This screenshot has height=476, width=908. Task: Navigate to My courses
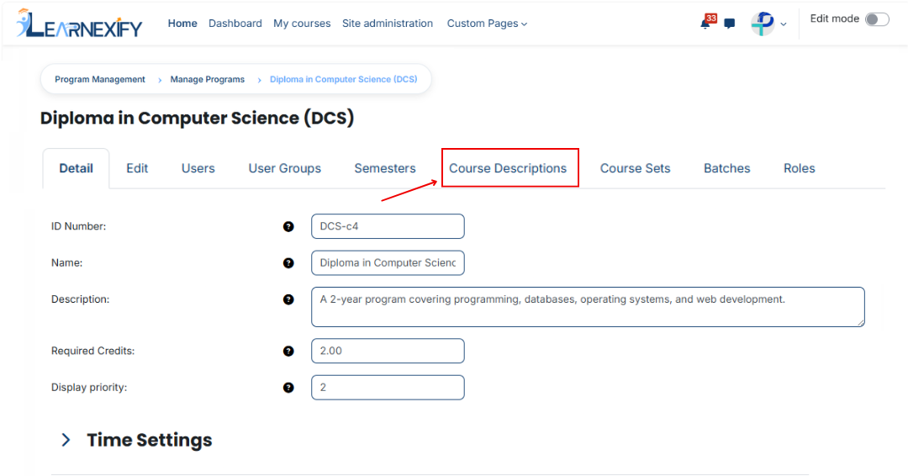(x=302, y=24)
